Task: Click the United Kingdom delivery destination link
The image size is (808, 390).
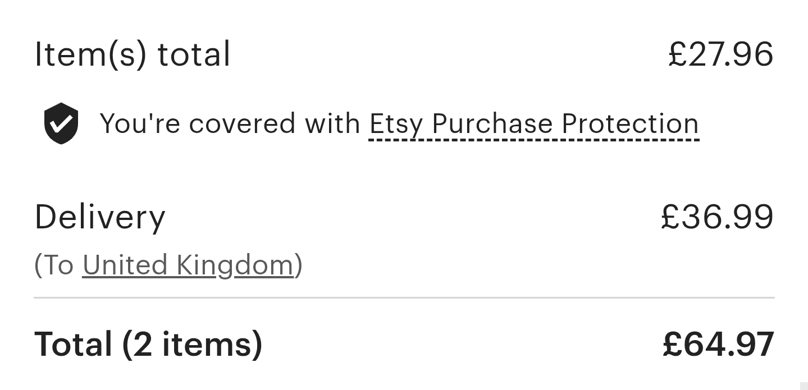Action: 188,265
